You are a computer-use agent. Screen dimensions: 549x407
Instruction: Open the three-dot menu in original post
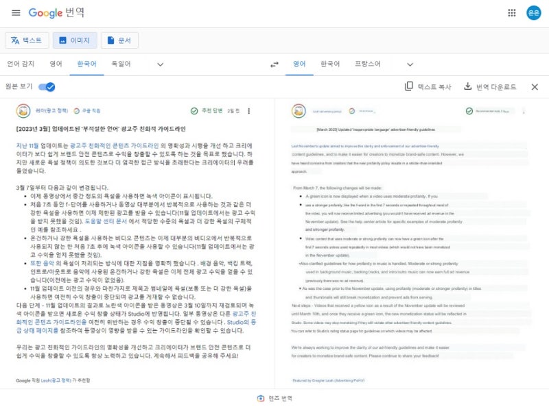(249, 111)
